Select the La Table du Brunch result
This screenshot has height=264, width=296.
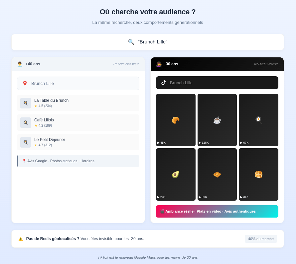coord(78,103)
